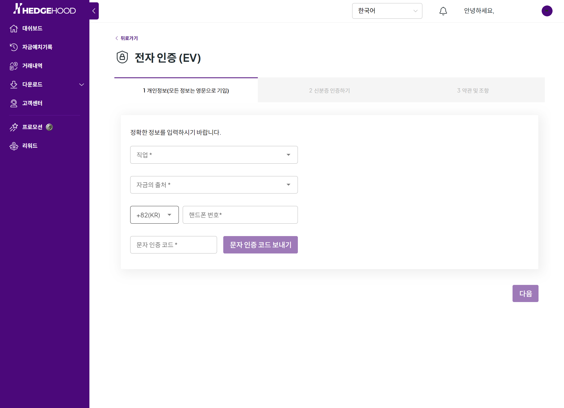The height and width of the screenshot is (408, 564).
Task: Click the 뒤로가기 back link
Action: [x=127, y=38]
